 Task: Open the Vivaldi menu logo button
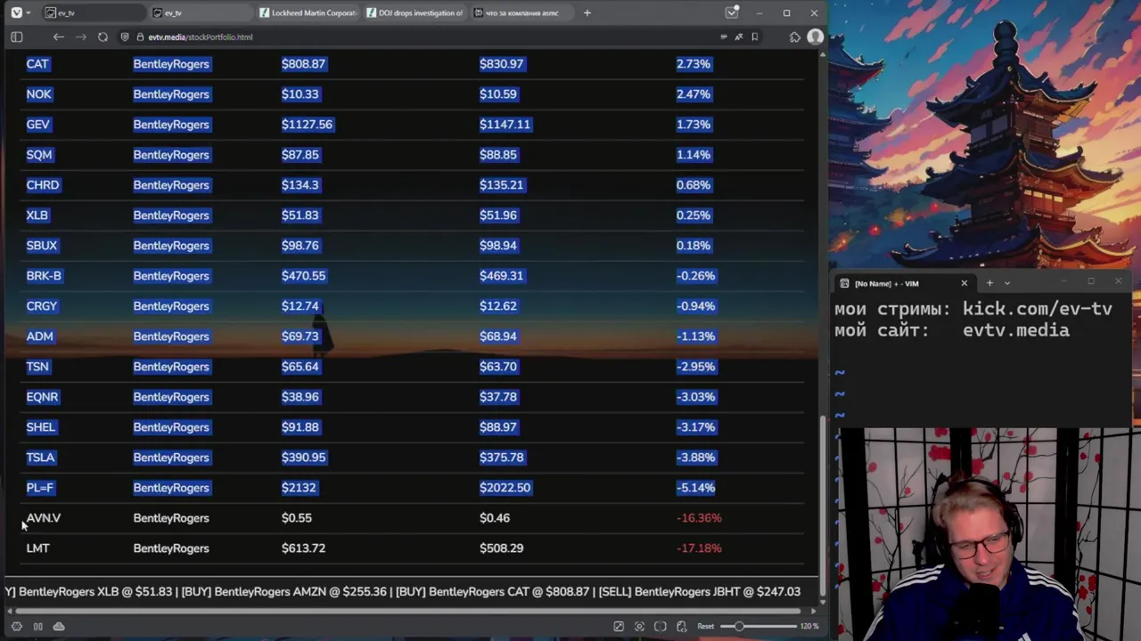click(x=16, y=12)
